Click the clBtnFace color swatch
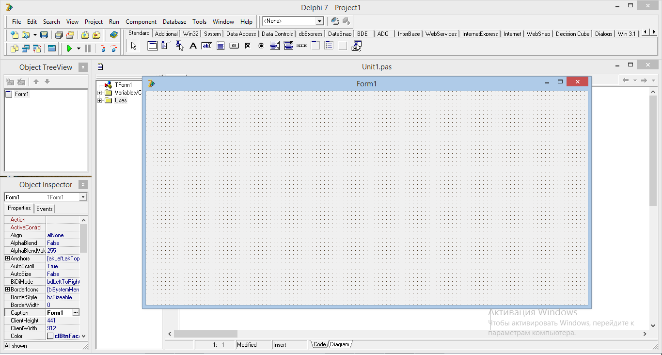662x355 pixels. coord(50,336)
